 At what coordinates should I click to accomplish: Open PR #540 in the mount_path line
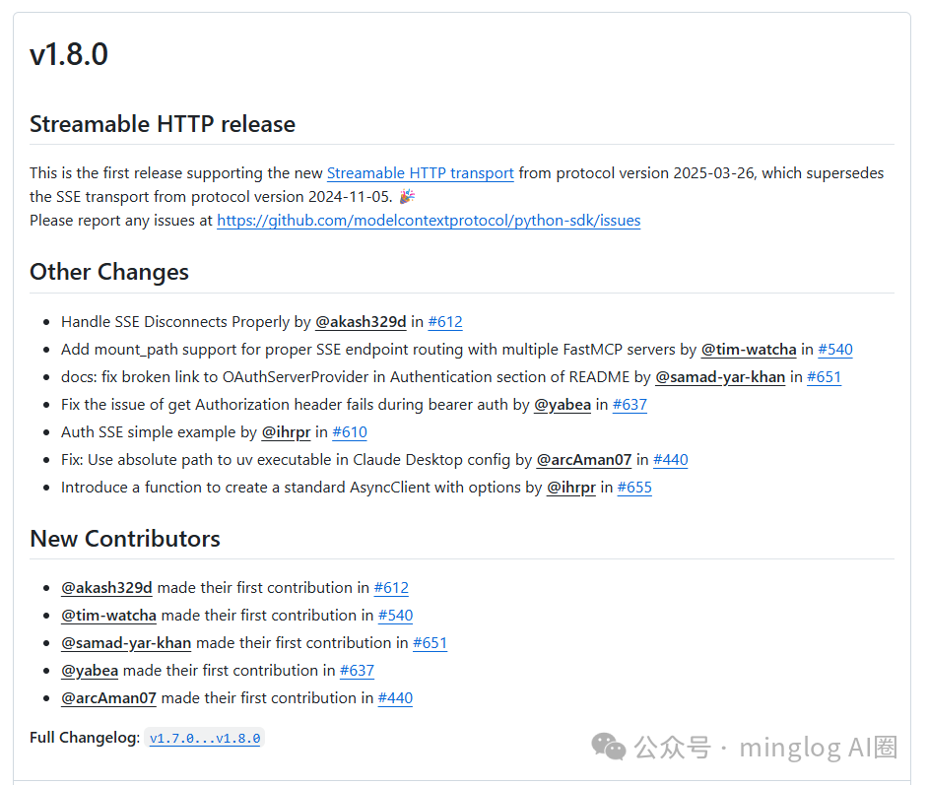835,350
